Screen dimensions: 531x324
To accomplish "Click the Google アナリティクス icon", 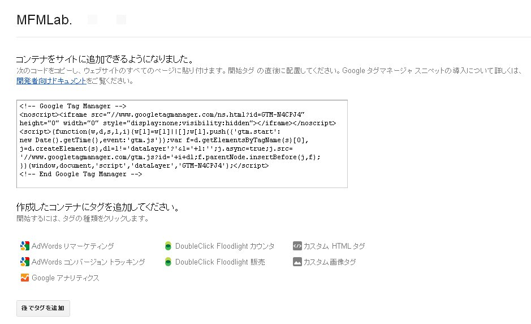I will pyautogui.click(x=25, y=278).
